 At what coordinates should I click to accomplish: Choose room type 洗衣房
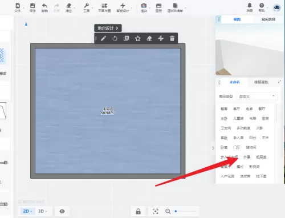245,176
